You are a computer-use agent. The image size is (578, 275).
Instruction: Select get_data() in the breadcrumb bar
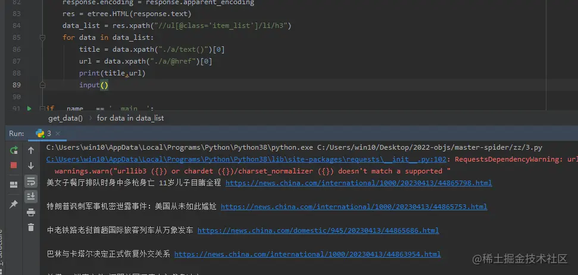point(65,118)
